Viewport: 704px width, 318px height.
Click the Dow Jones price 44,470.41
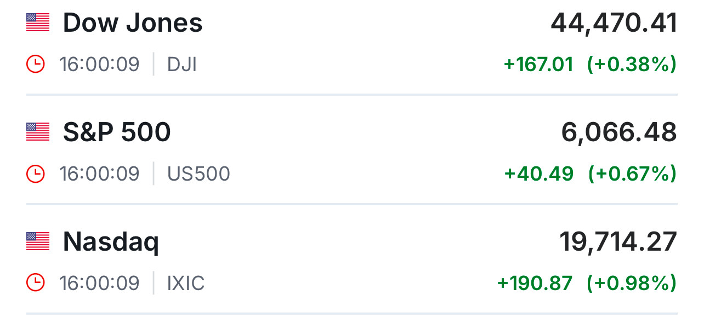(x=614, y=23)
